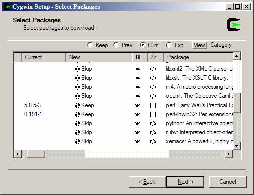Click the Keep label for perl-libwin32
The height and width of the screenshot is (195, 254).
click(x=88, y=114)
